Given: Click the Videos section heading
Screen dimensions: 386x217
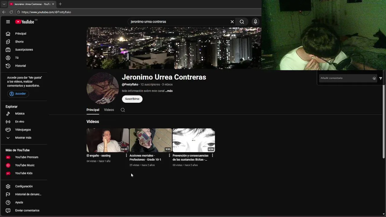Looking at the screenshot, I should pyautogui.click(x=93, y=121).
